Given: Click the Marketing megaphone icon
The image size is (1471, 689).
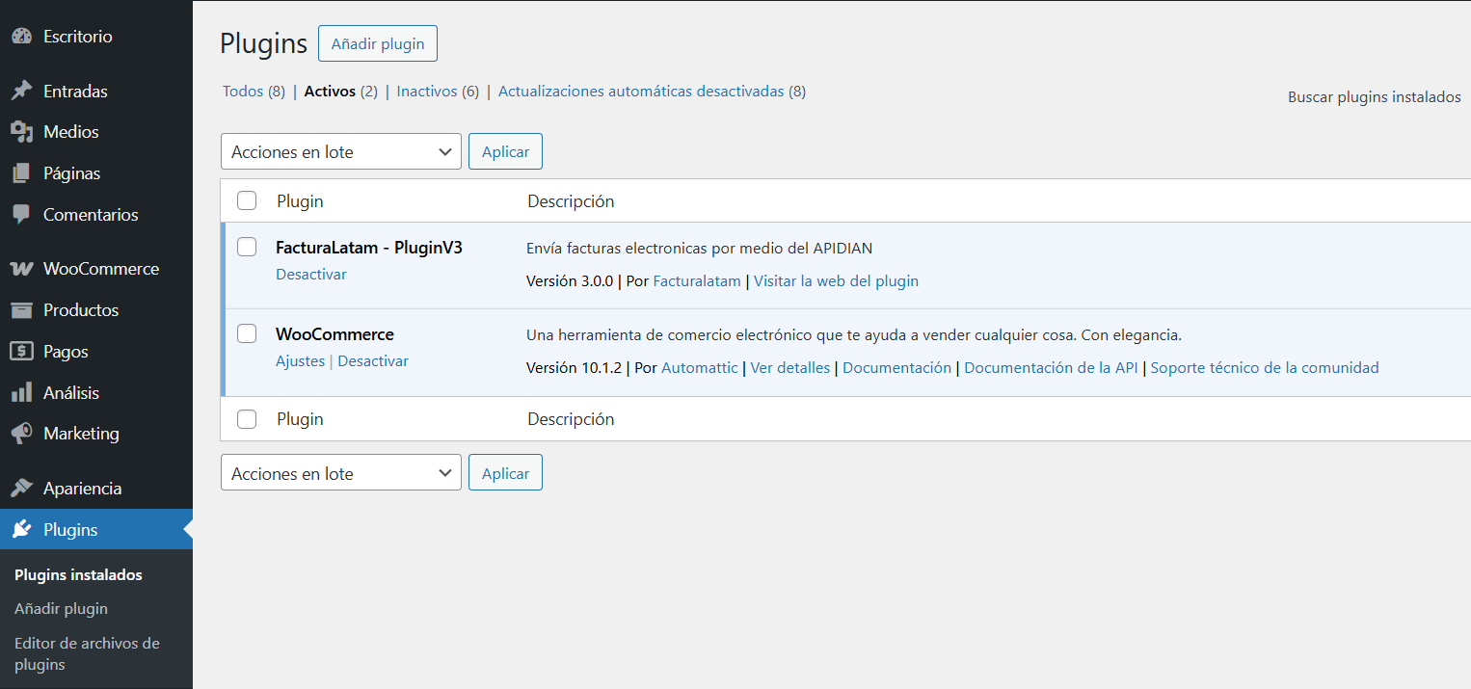Looking at the screenshot, I should point(21,434).
